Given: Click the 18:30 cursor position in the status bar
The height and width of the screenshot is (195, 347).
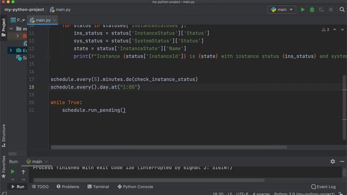Looking at the screenshot, I should [x=218, y=193].
